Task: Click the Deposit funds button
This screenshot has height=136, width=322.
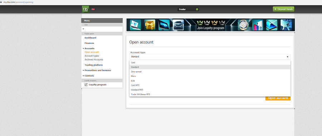Action: coord(283,9)
